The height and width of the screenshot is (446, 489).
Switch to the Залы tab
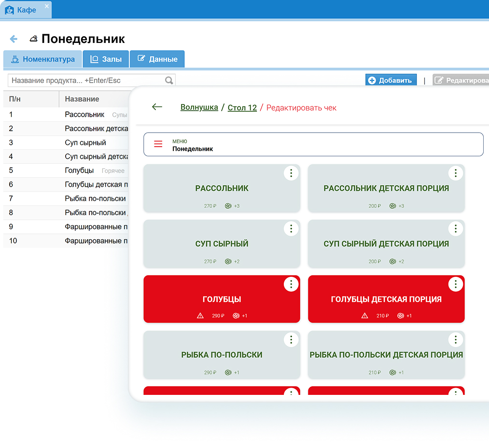point(106,59)
